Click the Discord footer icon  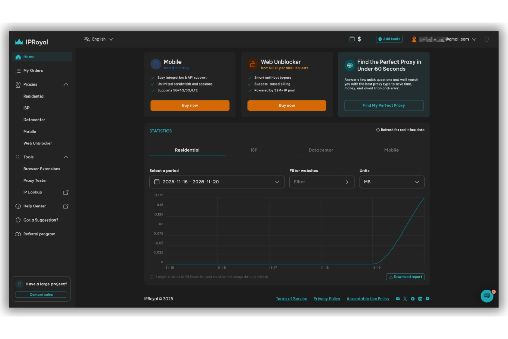click(398, 299)
